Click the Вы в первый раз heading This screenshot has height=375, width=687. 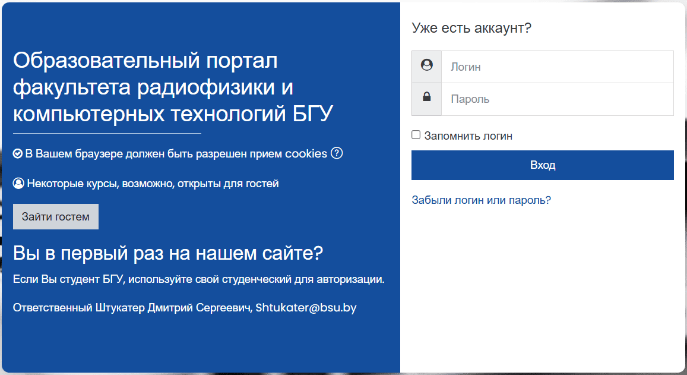168,253
